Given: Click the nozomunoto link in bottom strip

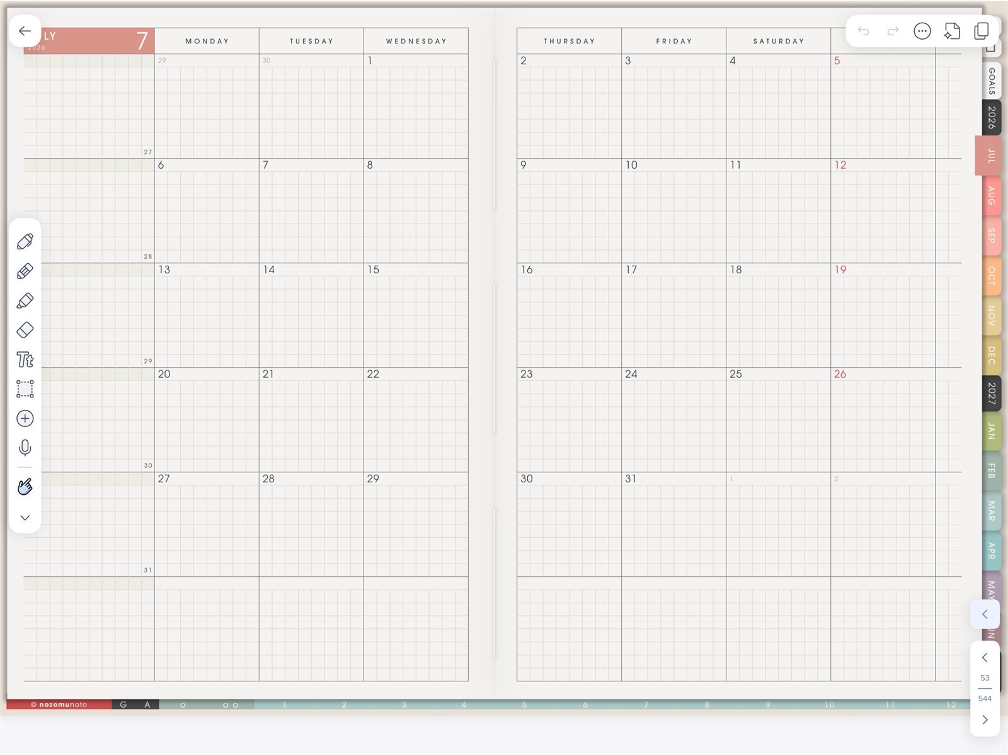Looking at the screenshot, I should click(x=59, y=705).
